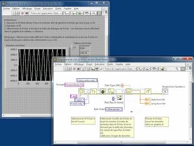The height and width of the screenshot is (146, 194).
Task: Click VI connector icon of front panel
Action: (105, 11)
